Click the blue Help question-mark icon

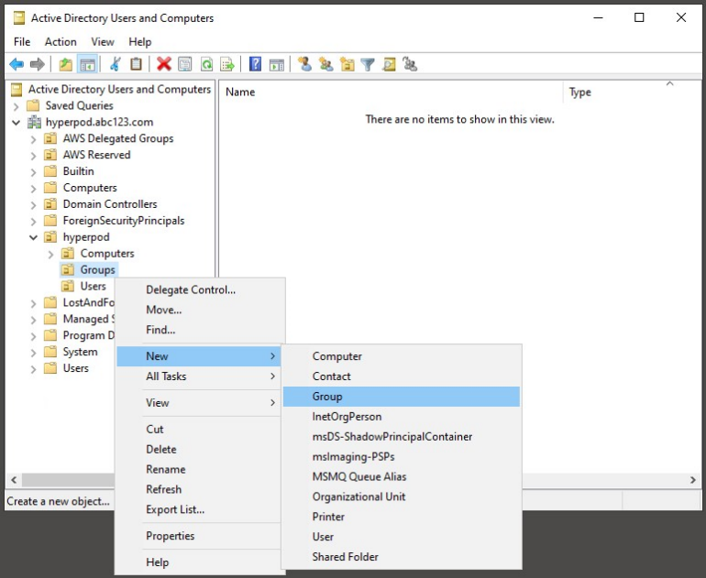pos(255,64)
